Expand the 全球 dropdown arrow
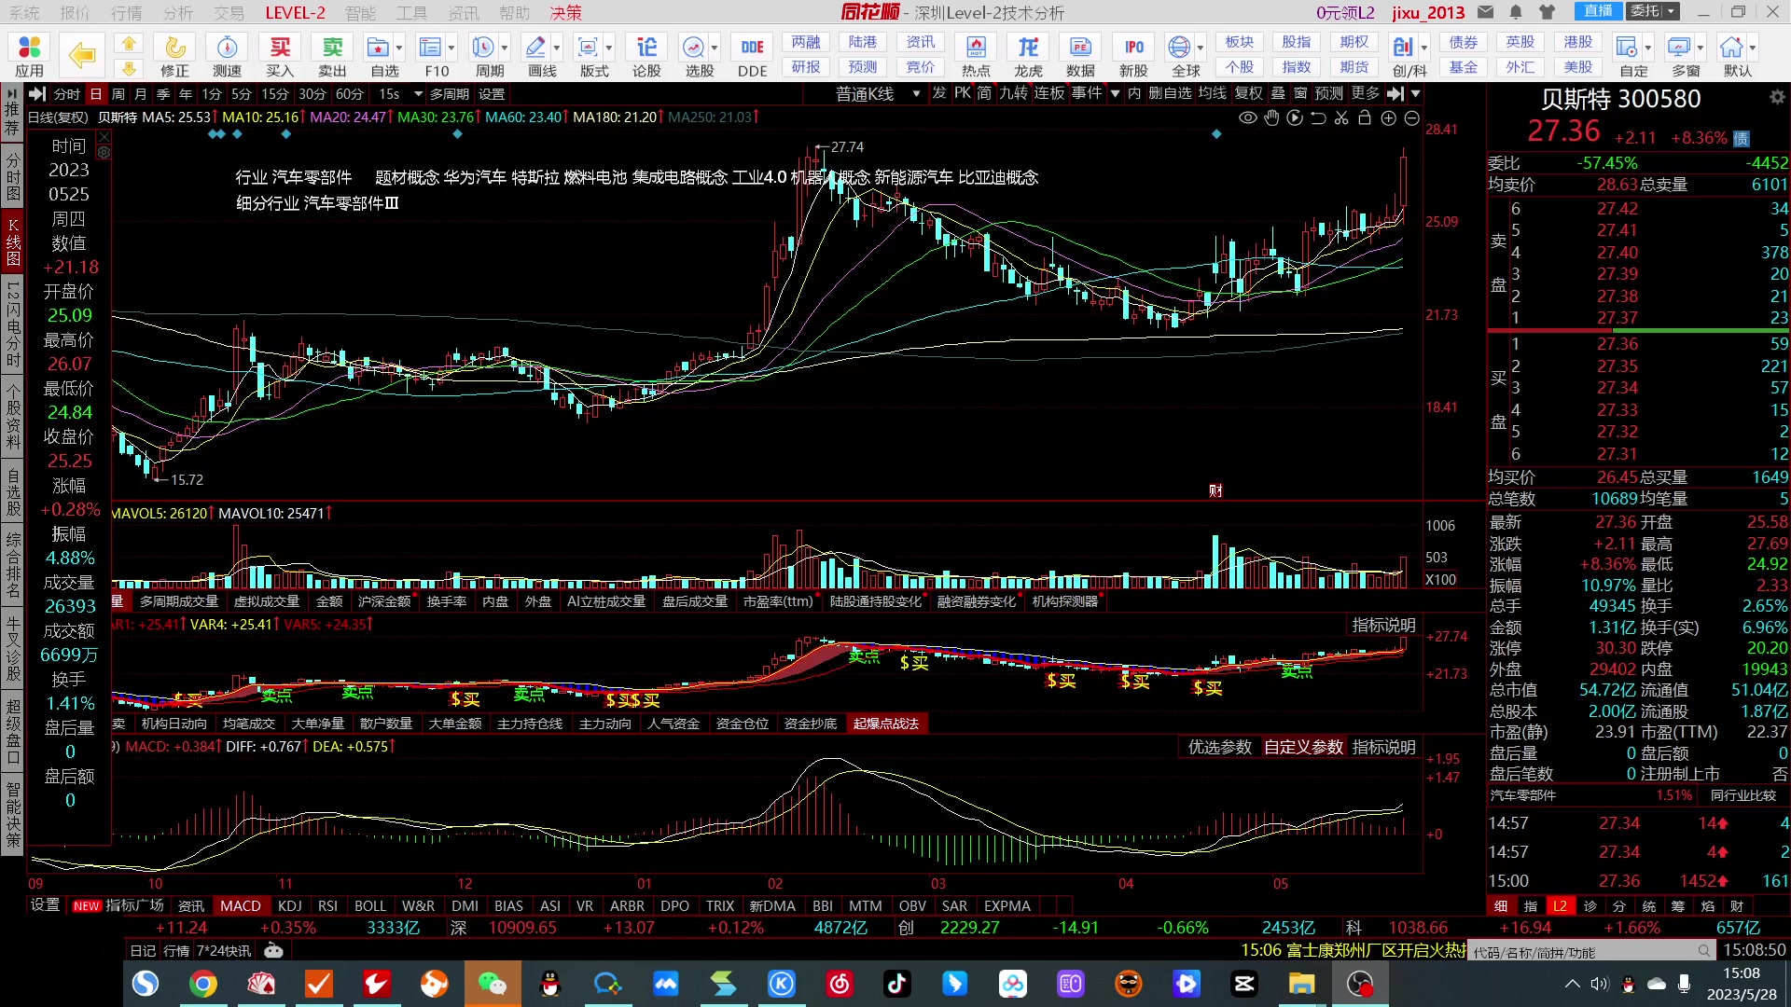Screen dimensions: 1791x1007 coord(1201,47)
